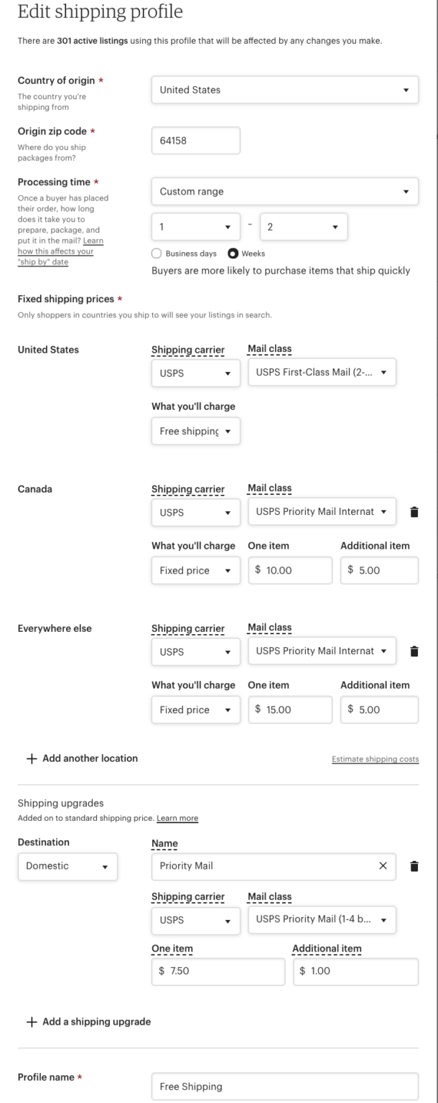Open the United States mail class dropdown
Viewport: 438px width, 1103px height.
point(322,372)
